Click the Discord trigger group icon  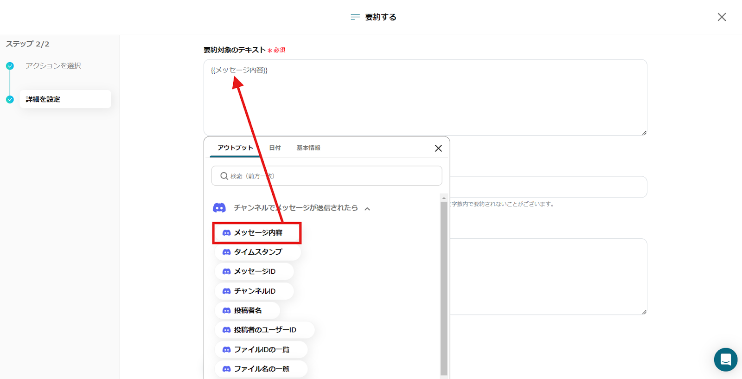coord(219,208)
